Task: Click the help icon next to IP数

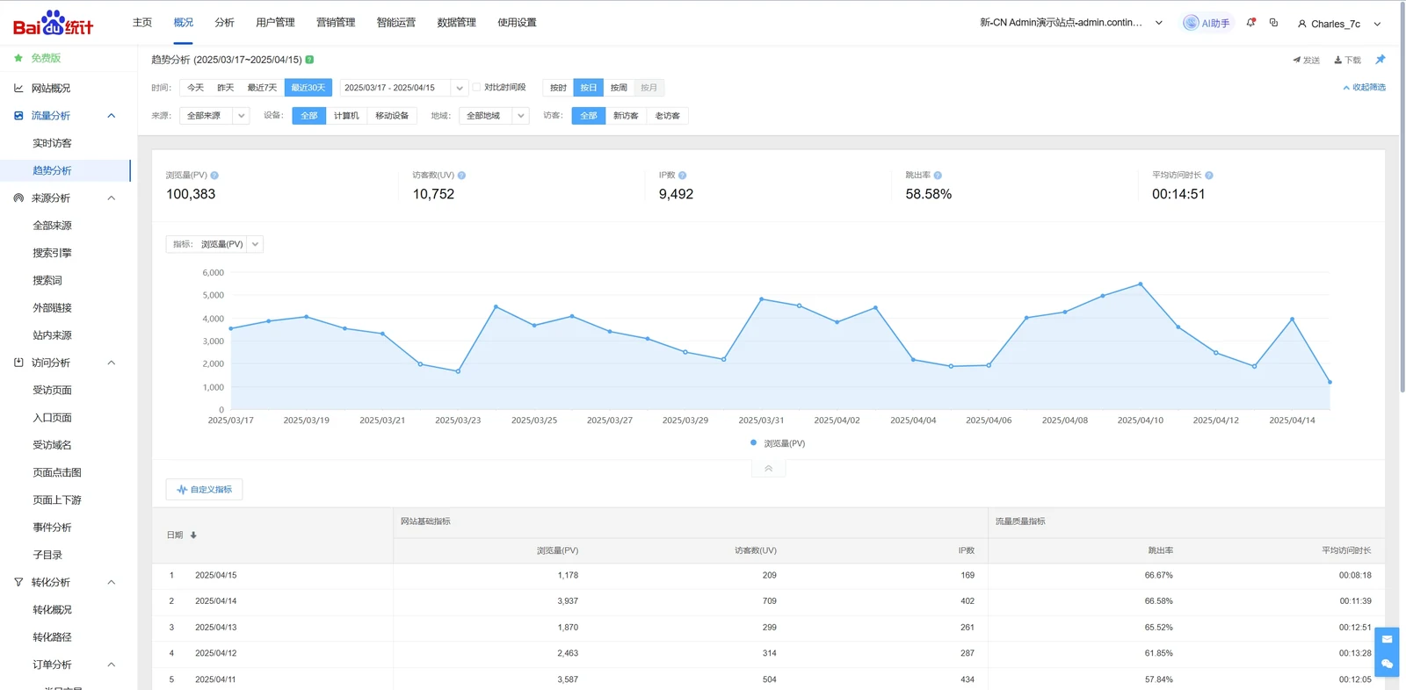Action: [682, 176]
